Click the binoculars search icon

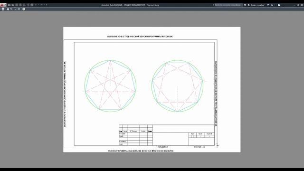pyautogui.click(x=245, y=5)
